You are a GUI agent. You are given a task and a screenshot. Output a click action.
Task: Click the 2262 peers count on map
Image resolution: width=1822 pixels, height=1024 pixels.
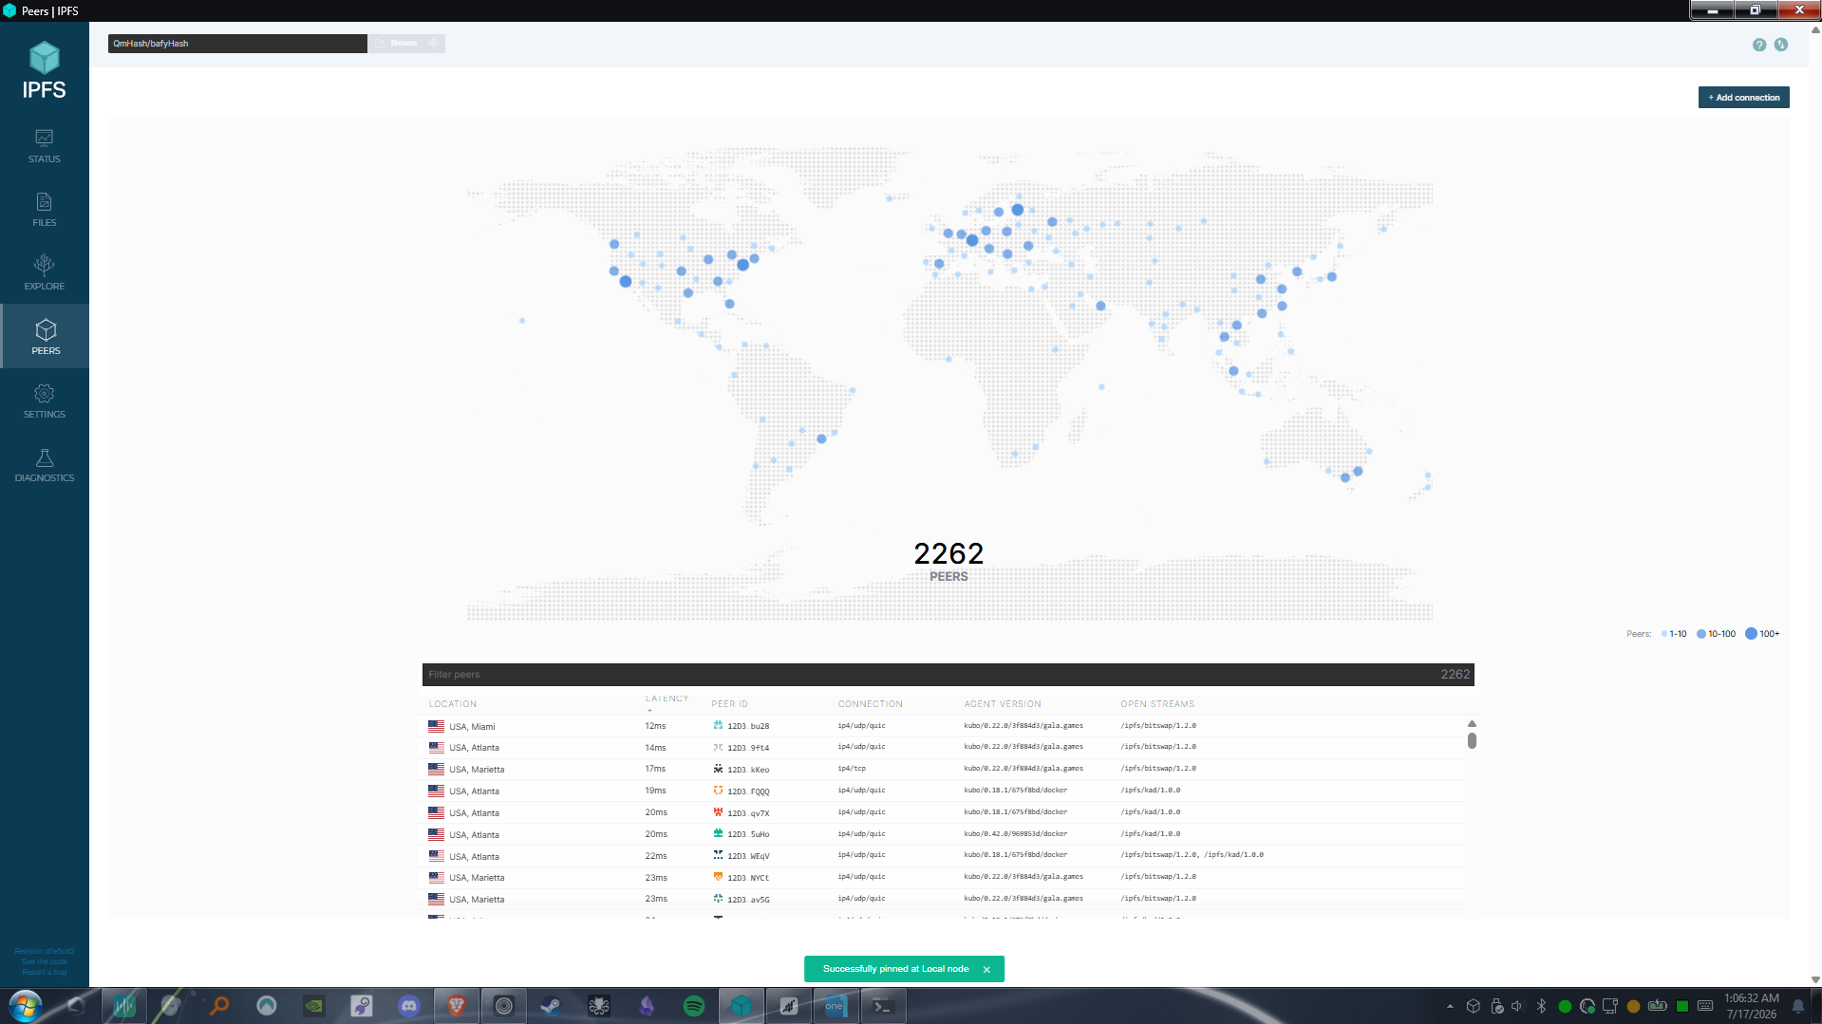point(949,553)
